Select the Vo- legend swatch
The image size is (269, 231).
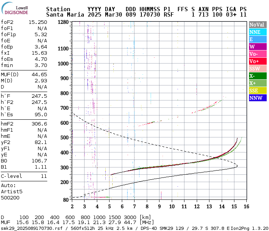tap(258, 54)
